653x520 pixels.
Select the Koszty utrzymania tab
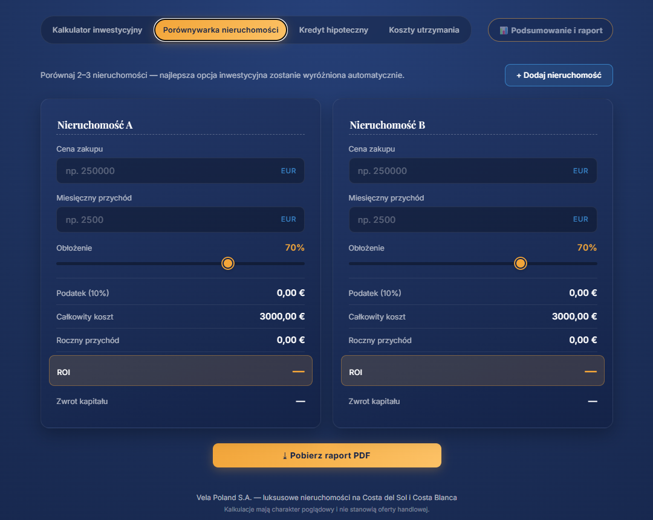pyautogui.click(x=424, y=30)
